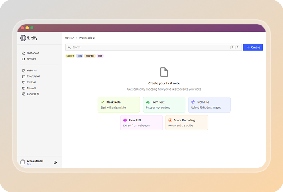Click the blue Create button
The width and height of the screenshot is (283, 192).
(253, 47)
